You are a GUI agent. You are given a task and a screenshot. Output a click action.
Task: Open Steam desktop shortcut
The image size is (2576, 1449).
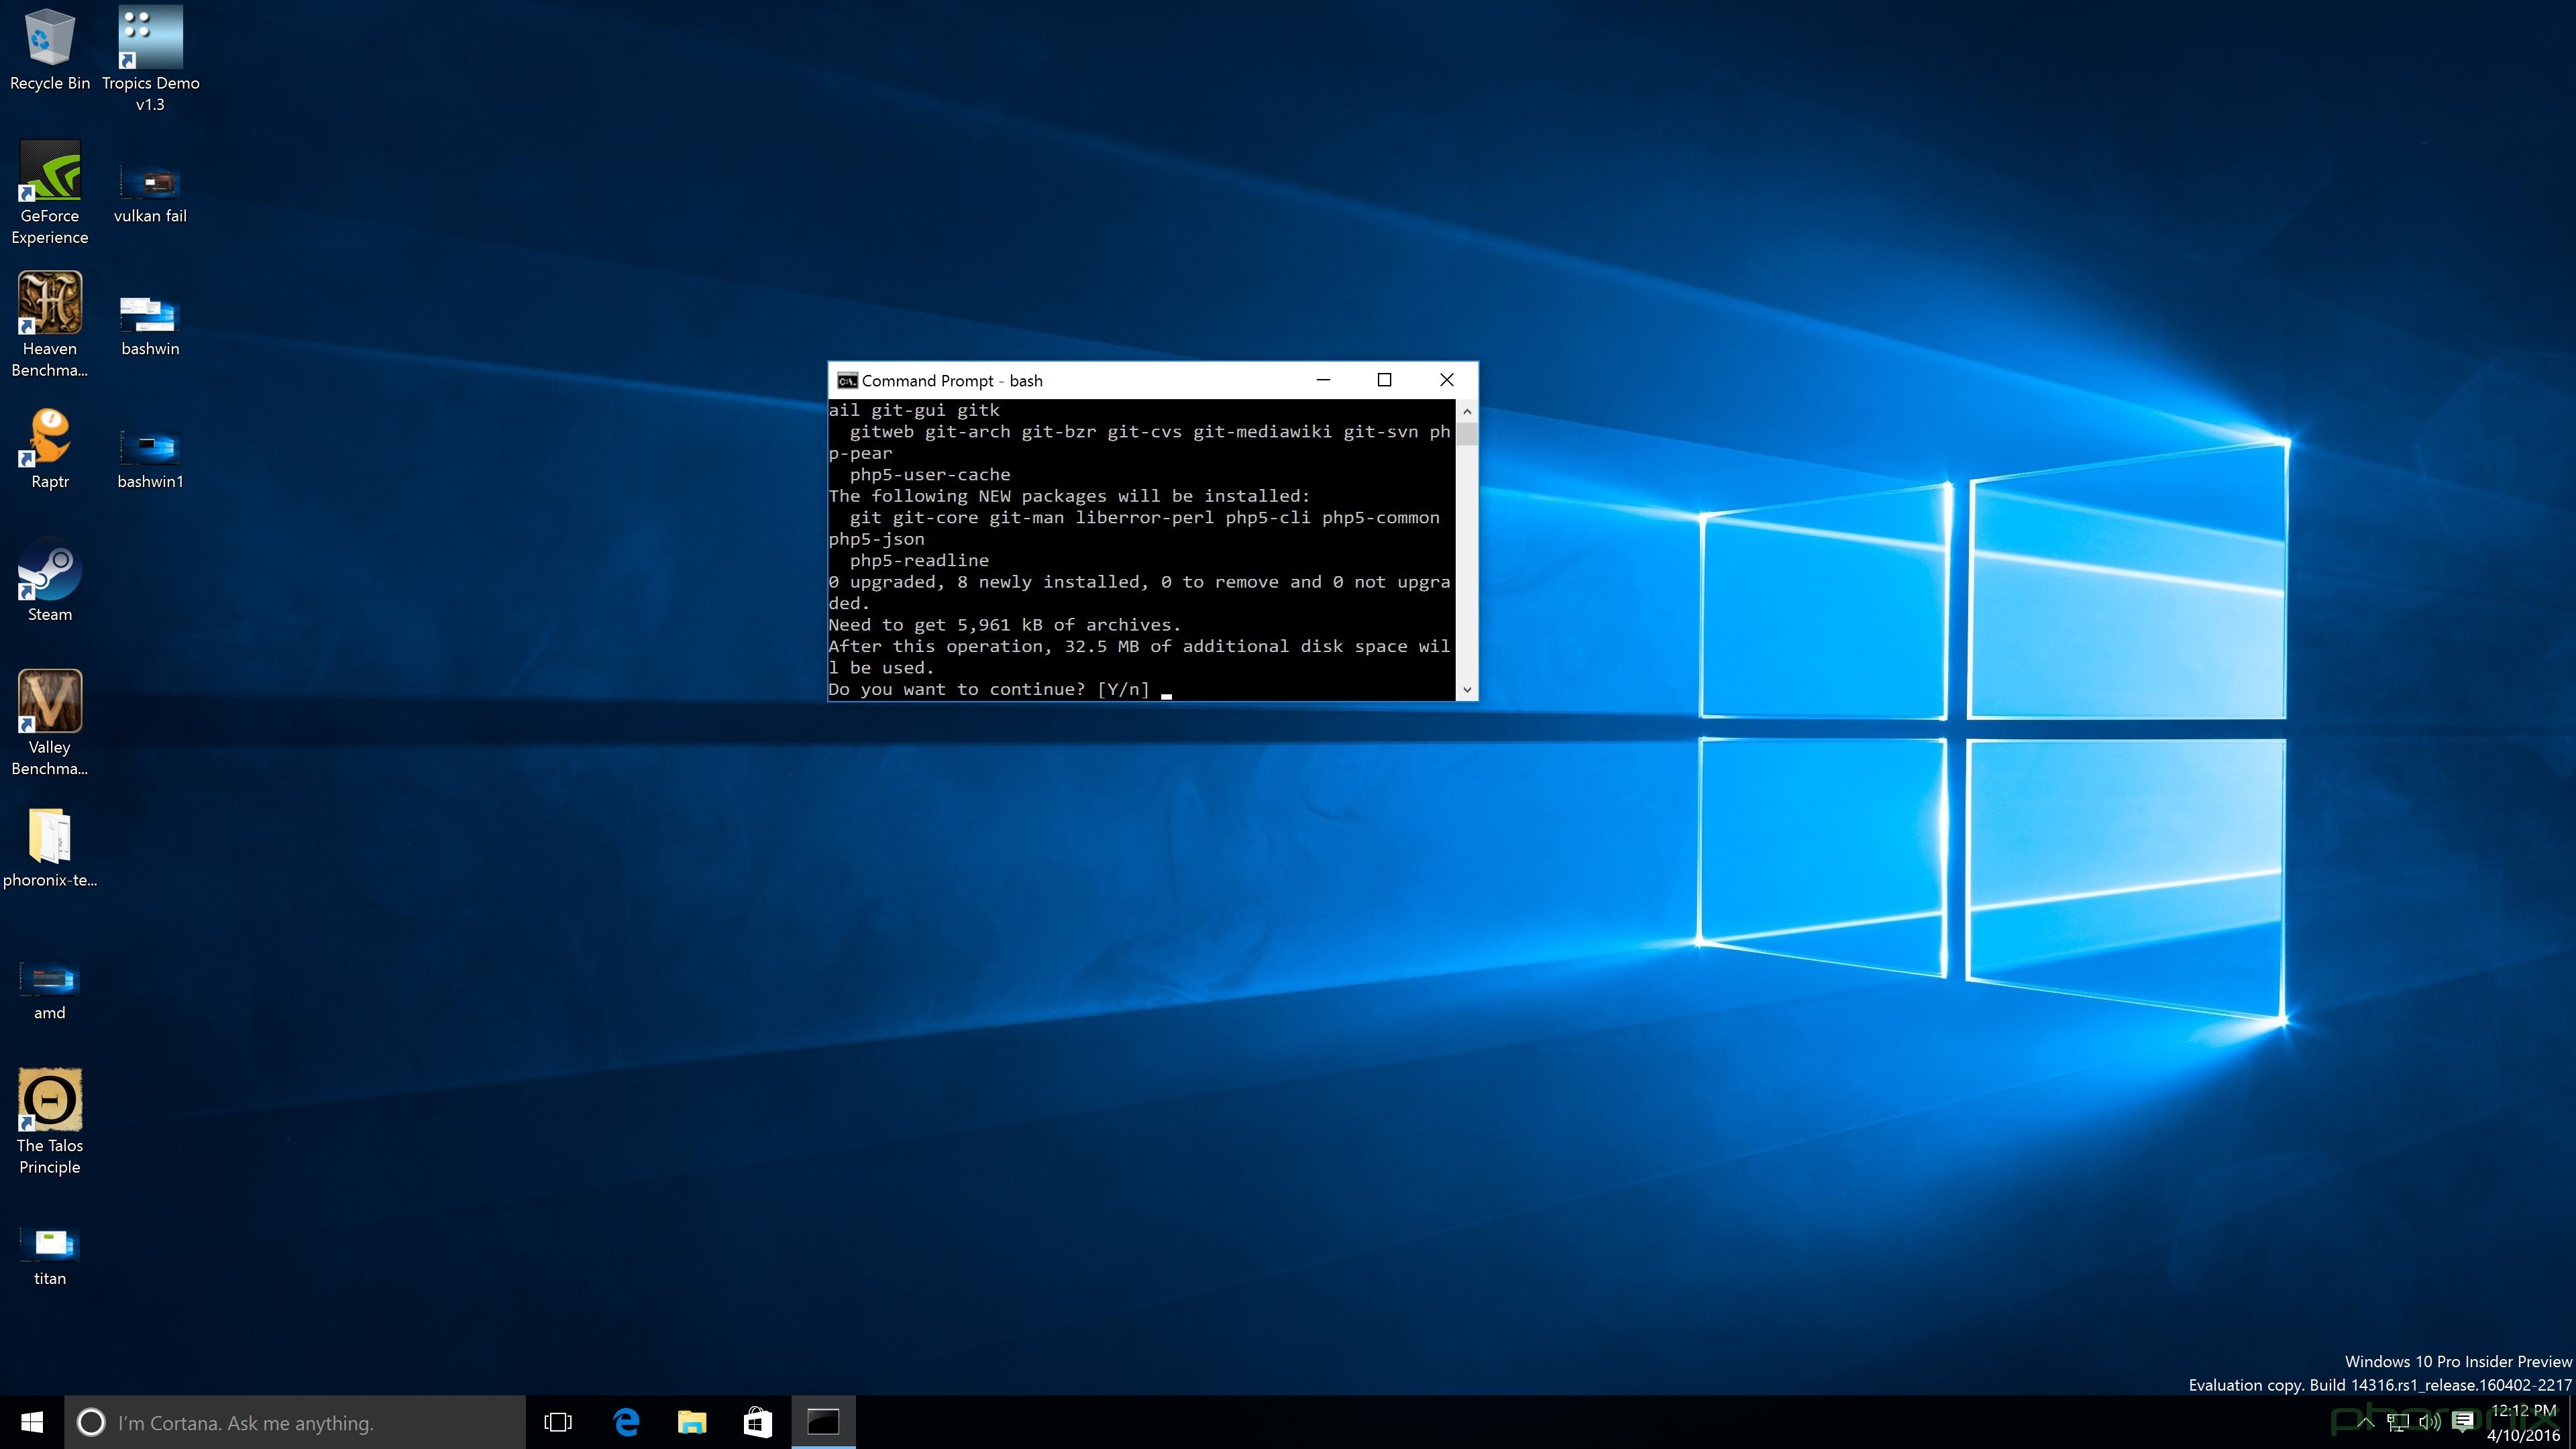coord(49,570)
